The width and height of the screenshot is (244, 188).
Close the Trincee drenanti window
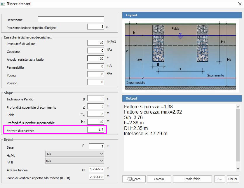point(240,4)
